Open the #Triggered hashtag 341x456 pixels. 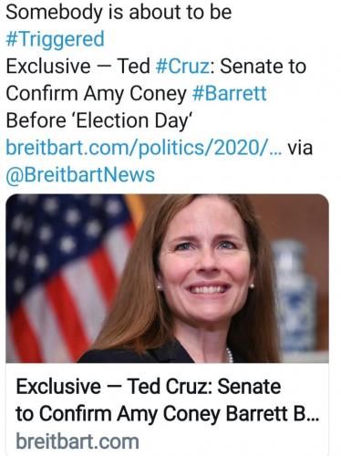[55, 39]
